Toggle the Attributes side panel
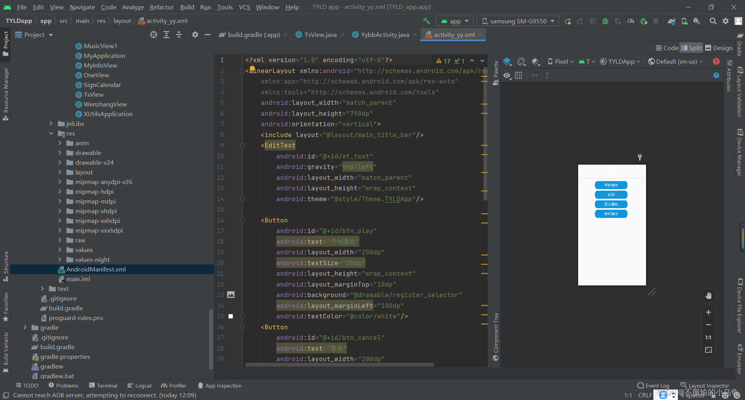Screen dimensions: 745x400 tap(729, 76)
